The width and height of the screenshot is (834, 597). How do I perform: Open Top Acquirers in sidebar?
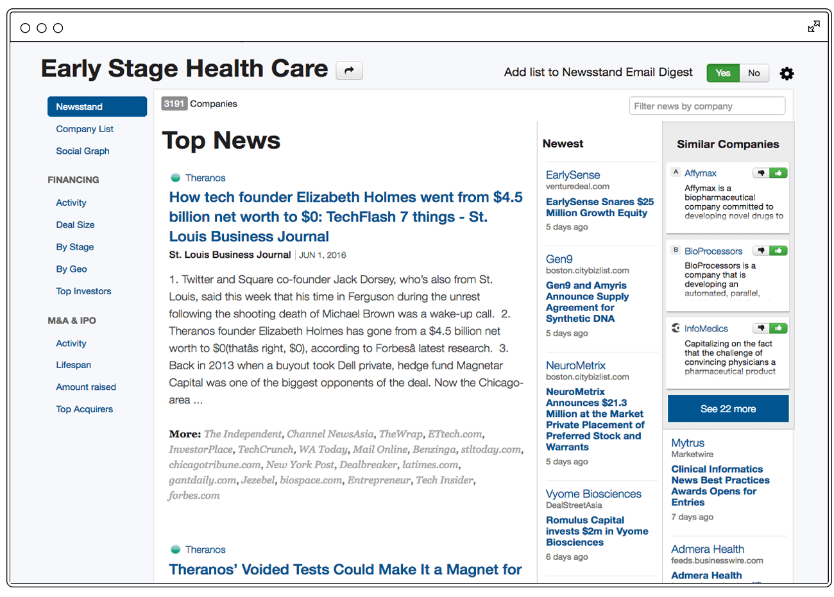pos(85,409)
